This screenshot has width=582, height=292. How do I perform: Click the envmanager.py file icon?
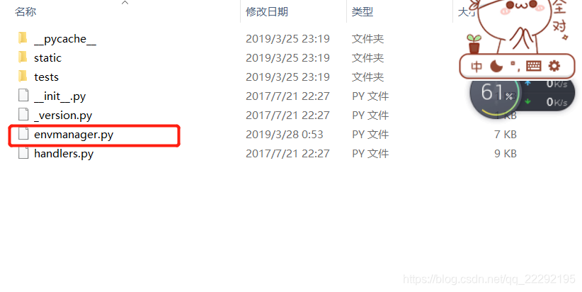23,134
